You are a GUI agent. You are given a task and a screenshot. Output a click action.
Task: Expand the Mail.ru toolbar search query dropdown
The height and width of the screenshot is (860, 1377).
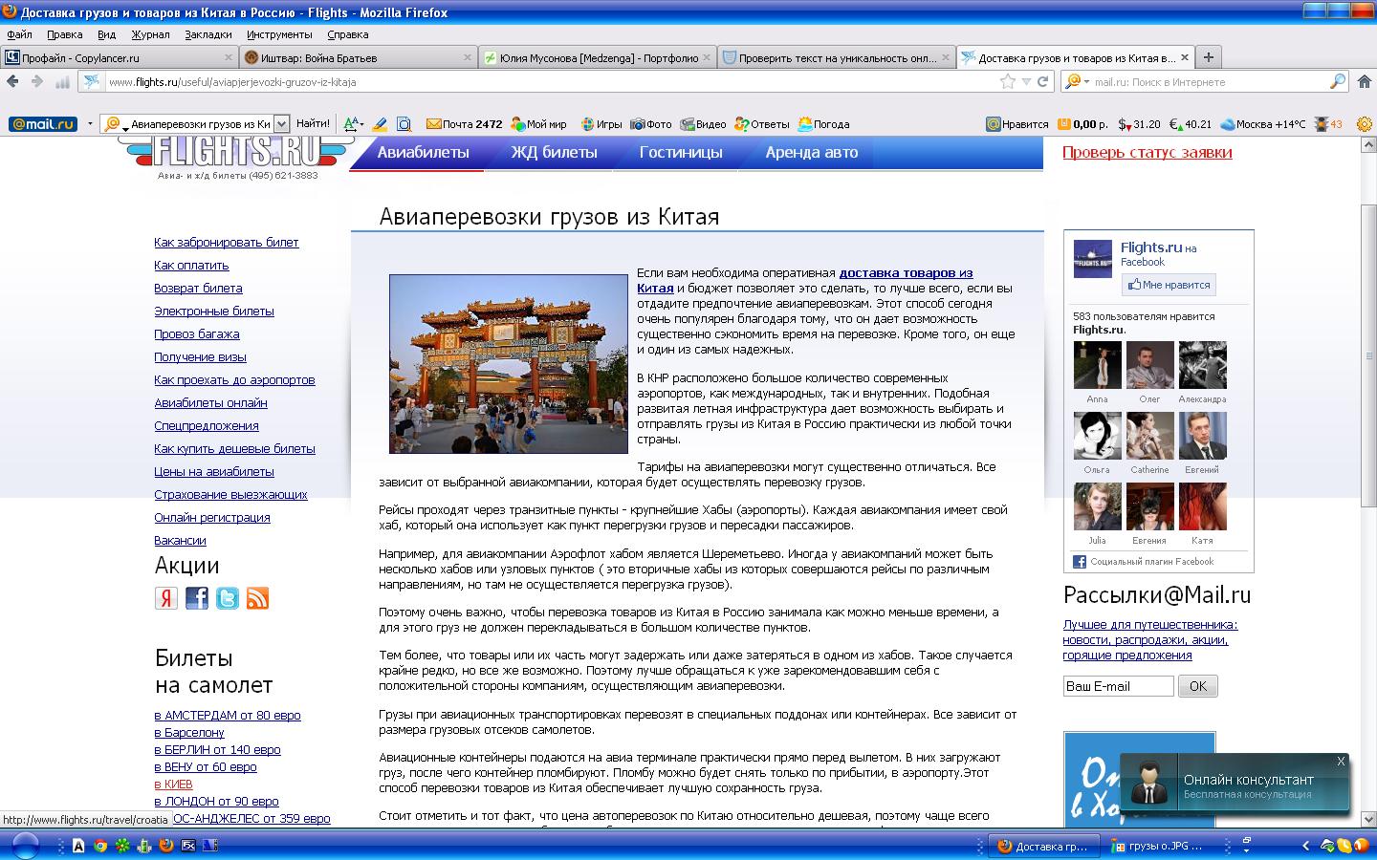(281, 124)
